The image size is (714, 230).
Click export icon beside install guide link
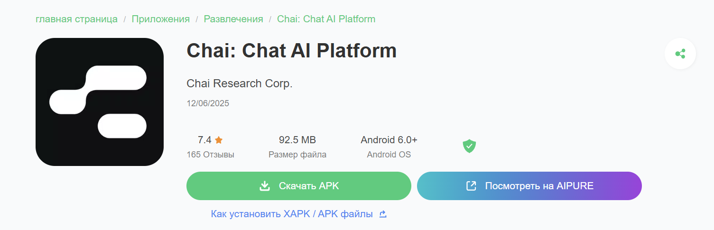[x=383, y=214]
